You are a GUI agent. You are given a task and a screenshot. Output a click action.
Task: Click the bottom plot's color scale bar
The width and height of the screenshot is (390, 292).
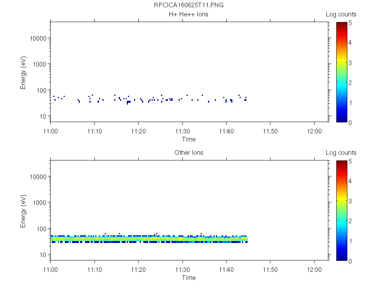[342, 211]
